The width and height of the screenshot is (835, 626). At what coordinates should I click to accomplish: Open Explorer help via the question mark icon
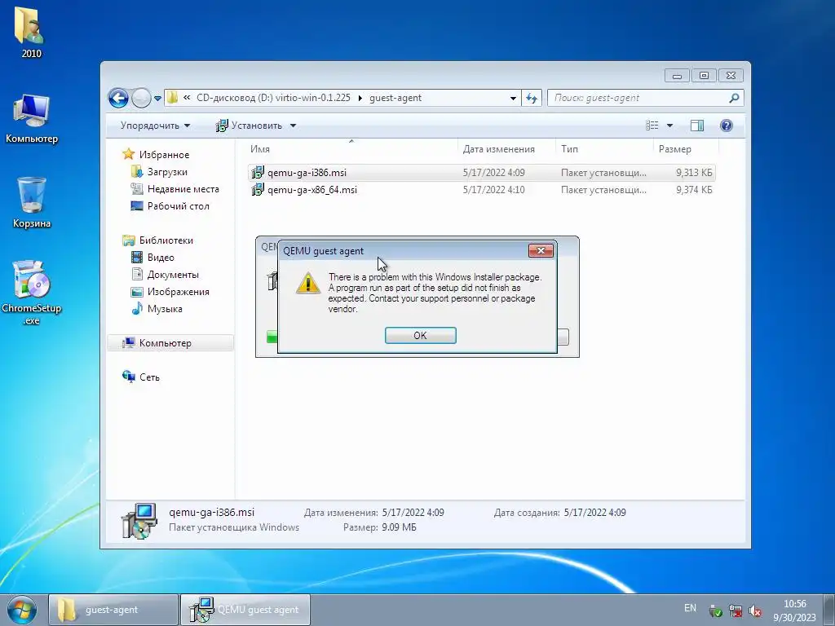point(727,126)
